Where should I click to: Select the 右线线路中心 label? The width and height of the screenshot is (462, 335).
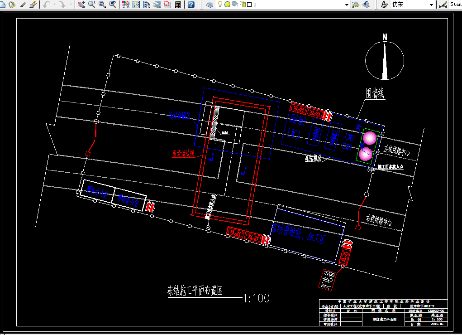coord(379,220)
